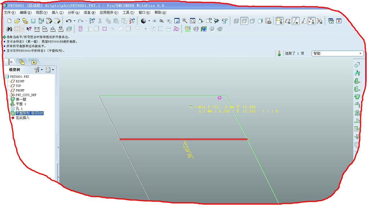Screen dimensions: 367x205
Task: Open the layers icon in toolbar
Action: click(x=69, y=29)
